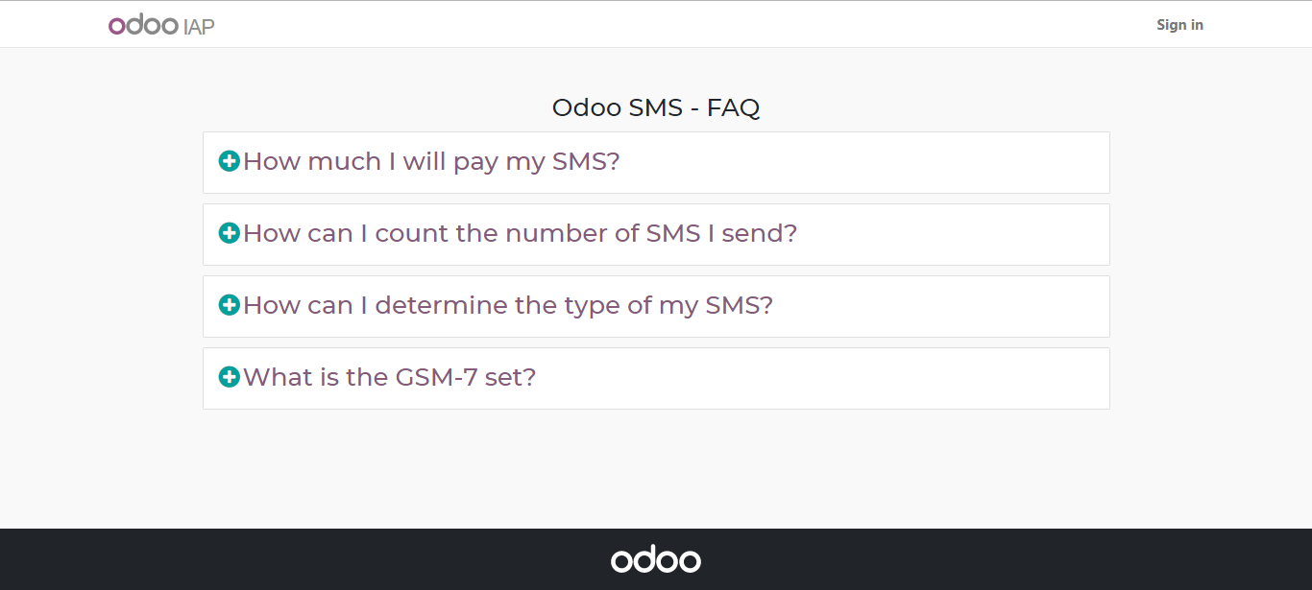Click the blank page area below the GSM-7 card
This screenshot has height=590, width=1312.
pyautogui.click(x=656, y=470)
